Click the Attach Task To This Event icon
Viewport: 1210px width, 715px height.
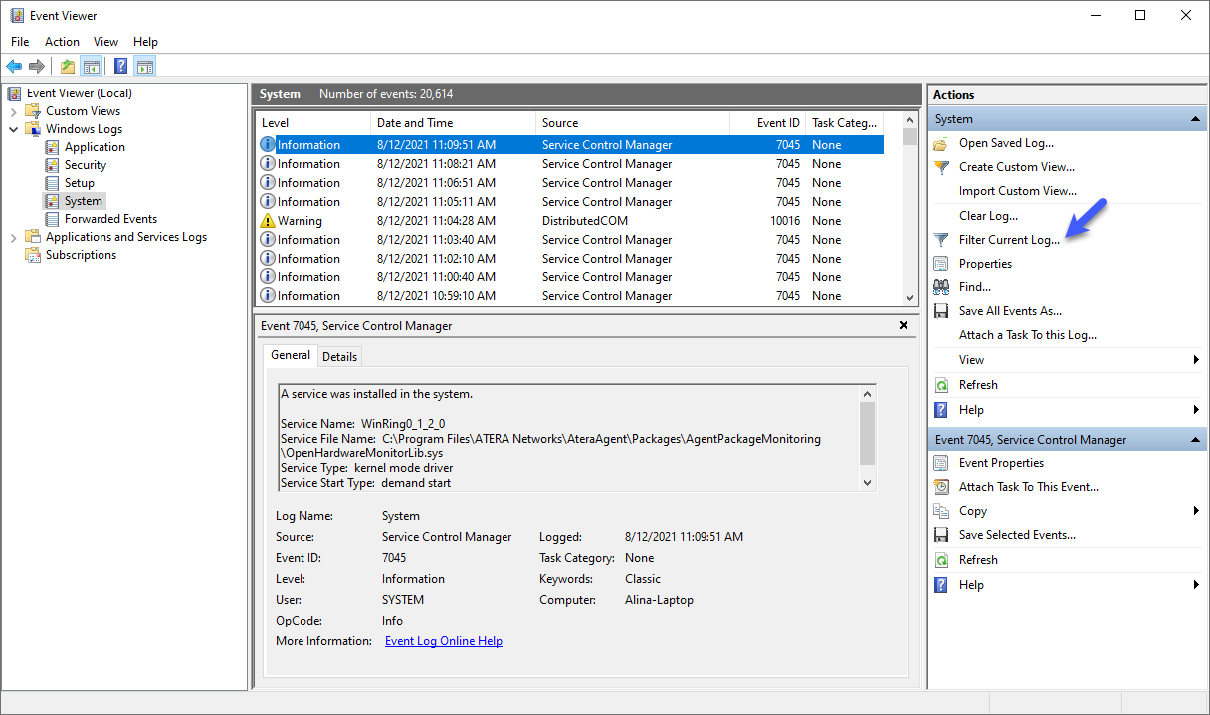point(941,487)
